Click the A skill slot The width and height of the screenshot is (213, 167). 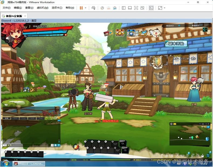pyautogui.click(x=90, y=150)
